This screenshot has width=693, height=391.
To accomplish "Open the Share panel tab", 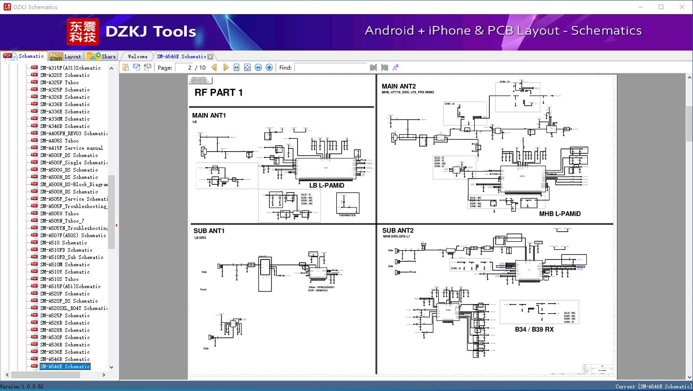I will point(101,56).
